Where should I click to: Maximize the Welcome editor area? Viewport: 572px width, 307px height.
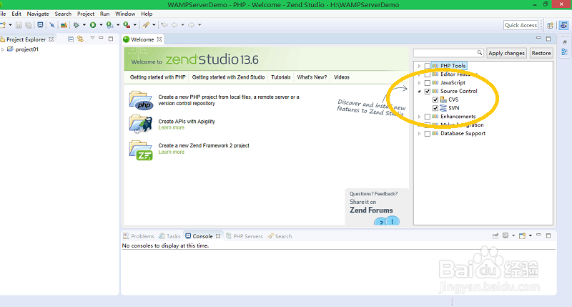[x=548, y=39]
